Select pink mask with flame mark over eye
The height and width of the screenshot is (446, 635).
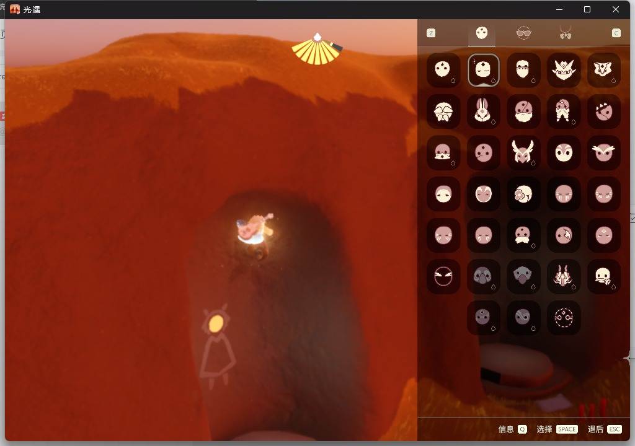(x=563, y=235)
